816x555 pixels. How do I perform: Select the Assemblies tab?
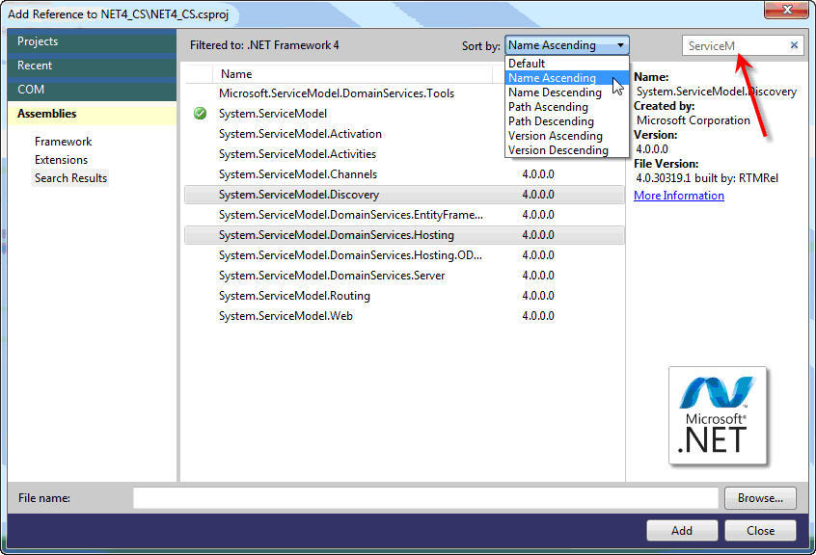(x=92, y=114)
